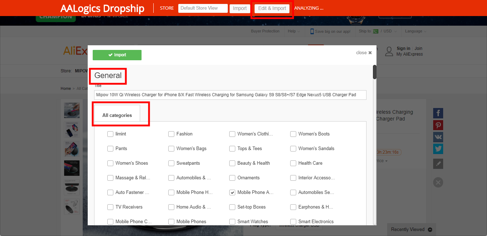Click the Edit & Import button

pos(272,9)
